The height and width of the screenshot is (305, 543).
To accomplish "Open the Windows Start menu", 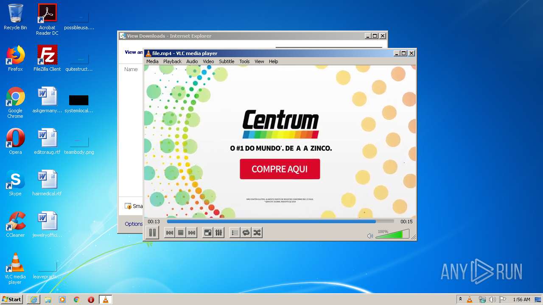I will (12, 299).
